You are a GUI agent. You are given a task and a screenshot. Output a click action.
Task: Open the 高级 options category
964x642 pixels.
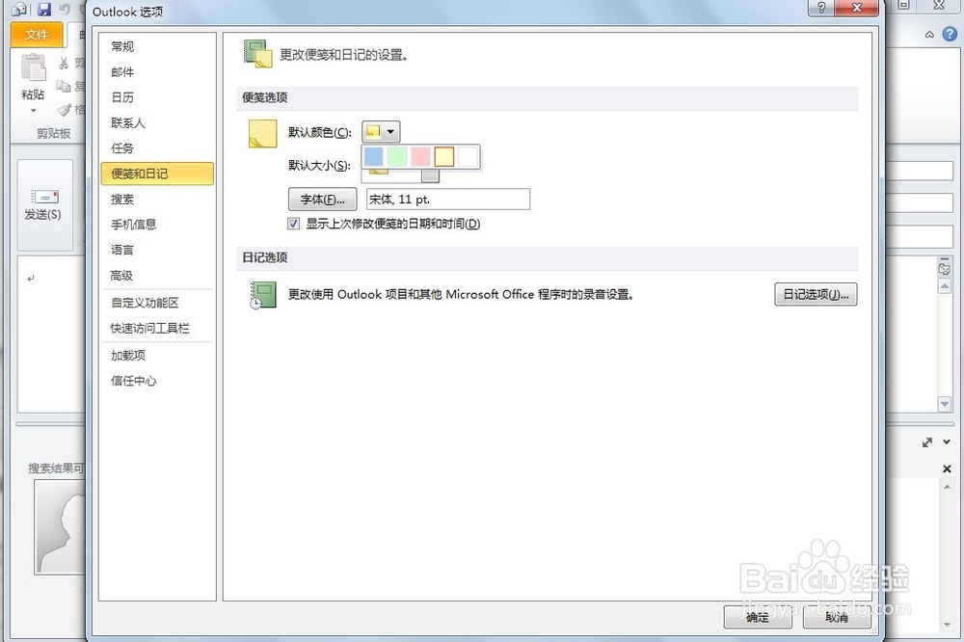[x=121, y=276]
